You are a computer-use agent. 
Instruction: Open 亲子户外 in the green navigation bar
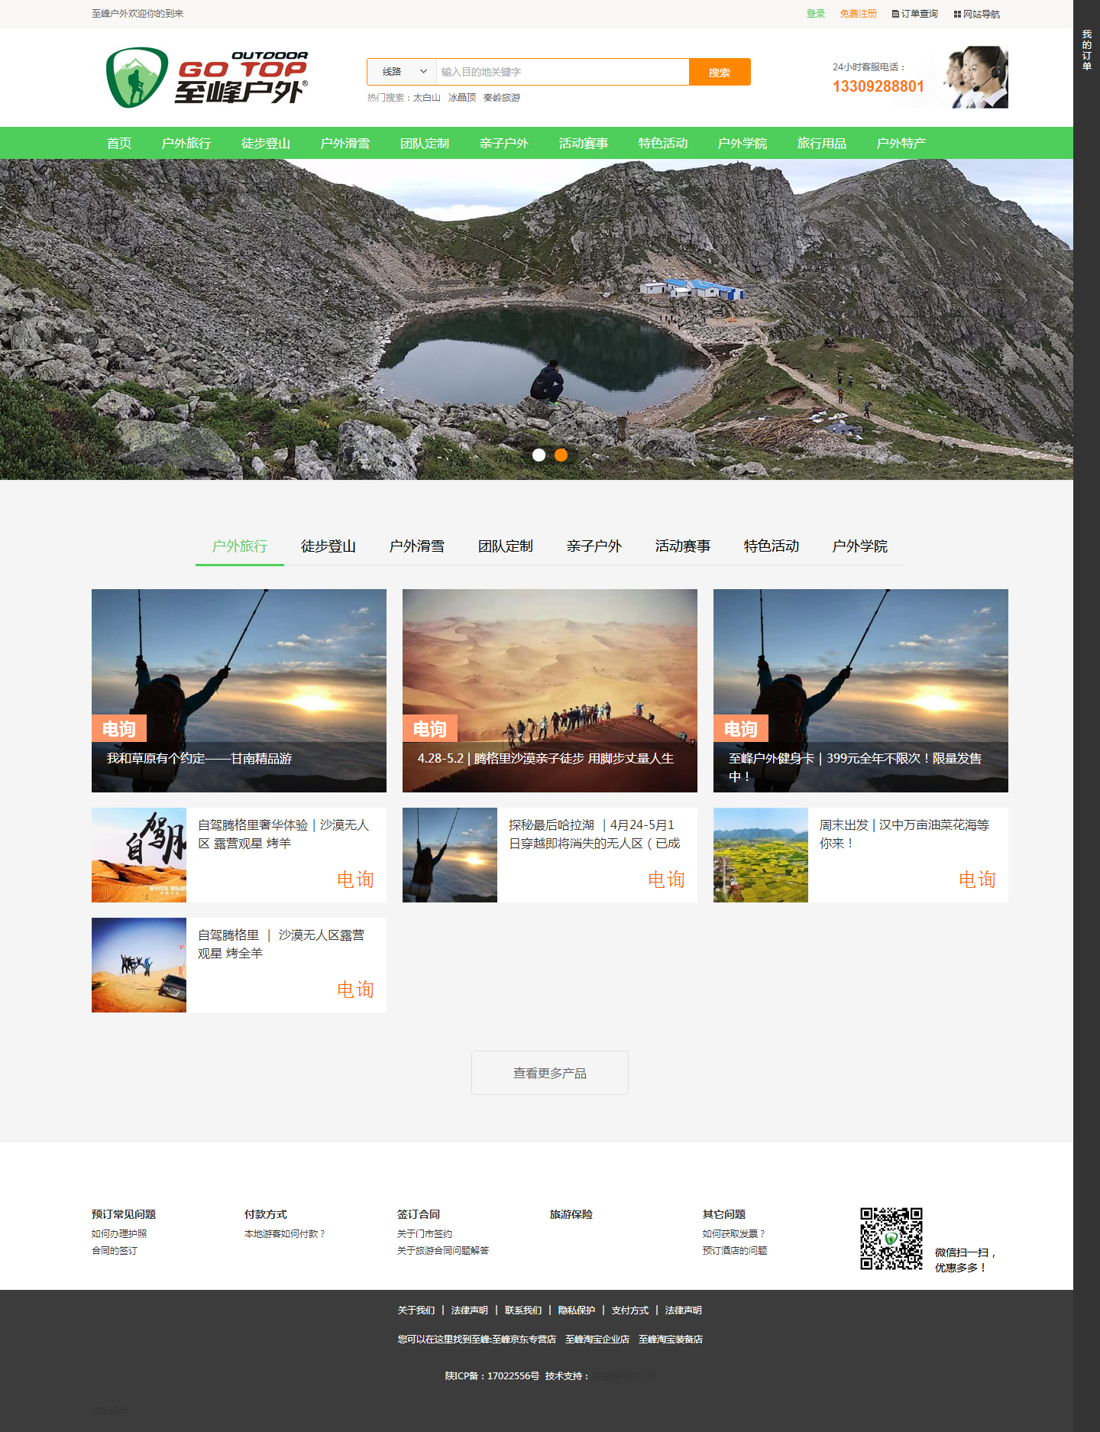coord(504,143)
